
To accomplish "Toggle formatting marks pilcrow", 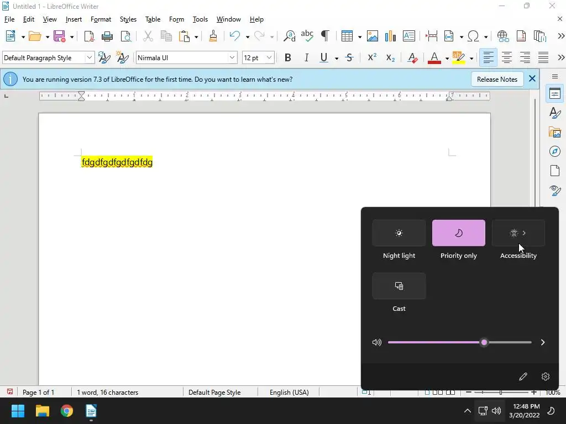I will (x=325, y=36).
